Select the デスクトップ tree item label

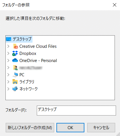pyautogui.click(x=22, y=39)
